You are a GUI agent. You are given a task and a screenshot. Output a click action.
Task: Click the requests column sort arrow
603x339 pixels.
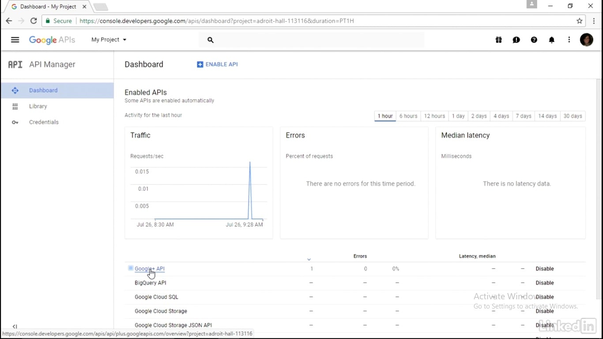coord(309,259)
